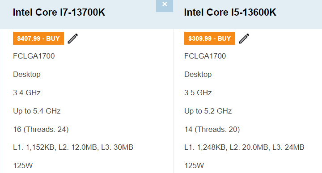322x173 pixels.
Task: Click the edit pencil icon beside the $309.99 price
Action: click(x=244, y=38)
